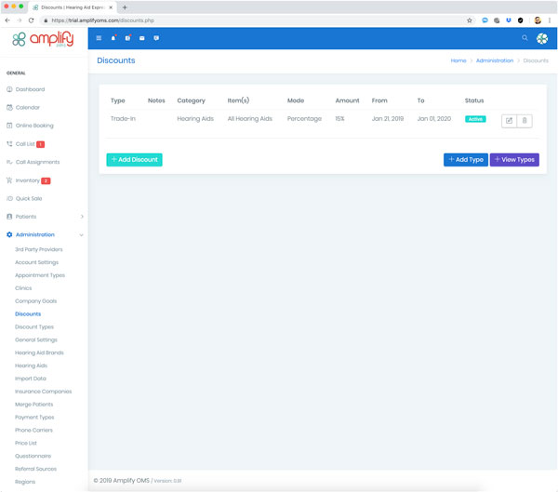Open Merge Patients in sidebar

(33, 404)
